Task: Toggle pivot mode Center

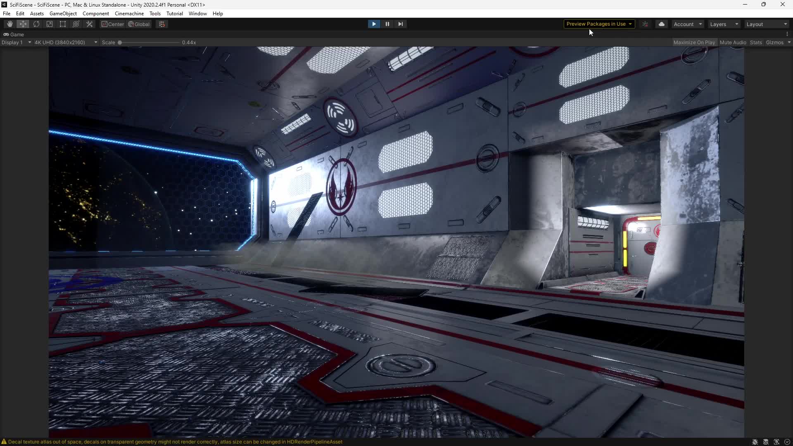Action: pos(113,24)
